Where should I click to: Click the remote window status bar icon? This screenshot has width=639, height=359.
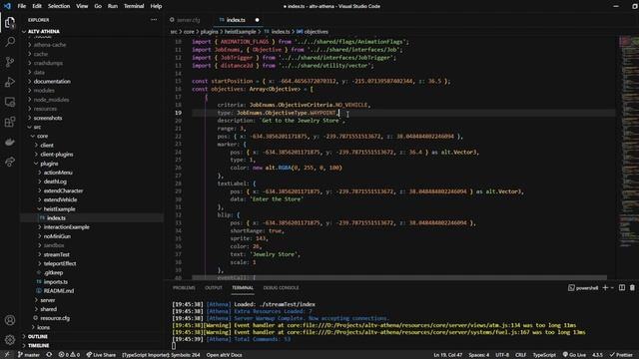coord(7,355)
